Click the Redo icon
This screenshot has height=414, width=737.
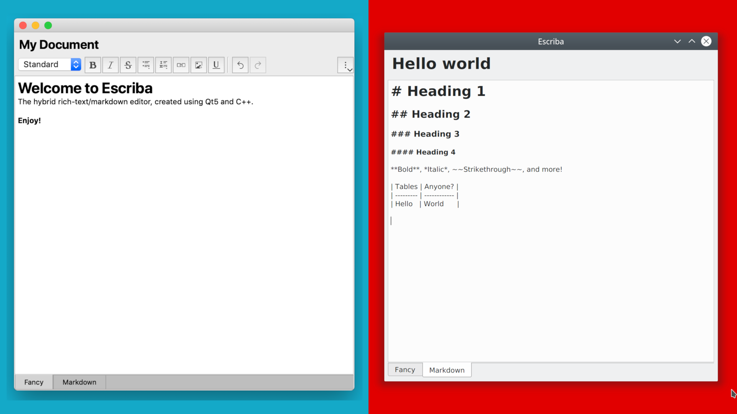tap(258, 65)
